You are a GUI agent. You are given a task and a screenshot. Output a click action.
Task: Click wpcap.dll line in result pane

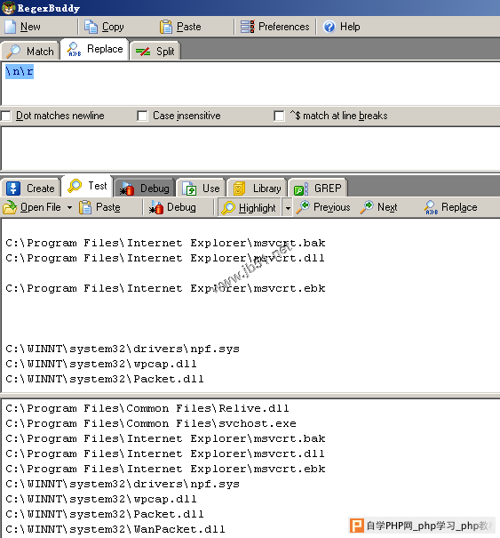click(101, 499)
